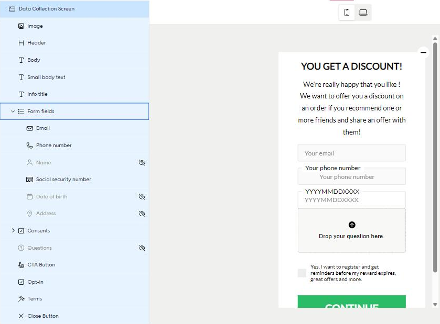This screenshot has height=324, width=440.
Task: Tick the register and reminders checkbox
Action: pyautogui.click(x=302, y=273)
